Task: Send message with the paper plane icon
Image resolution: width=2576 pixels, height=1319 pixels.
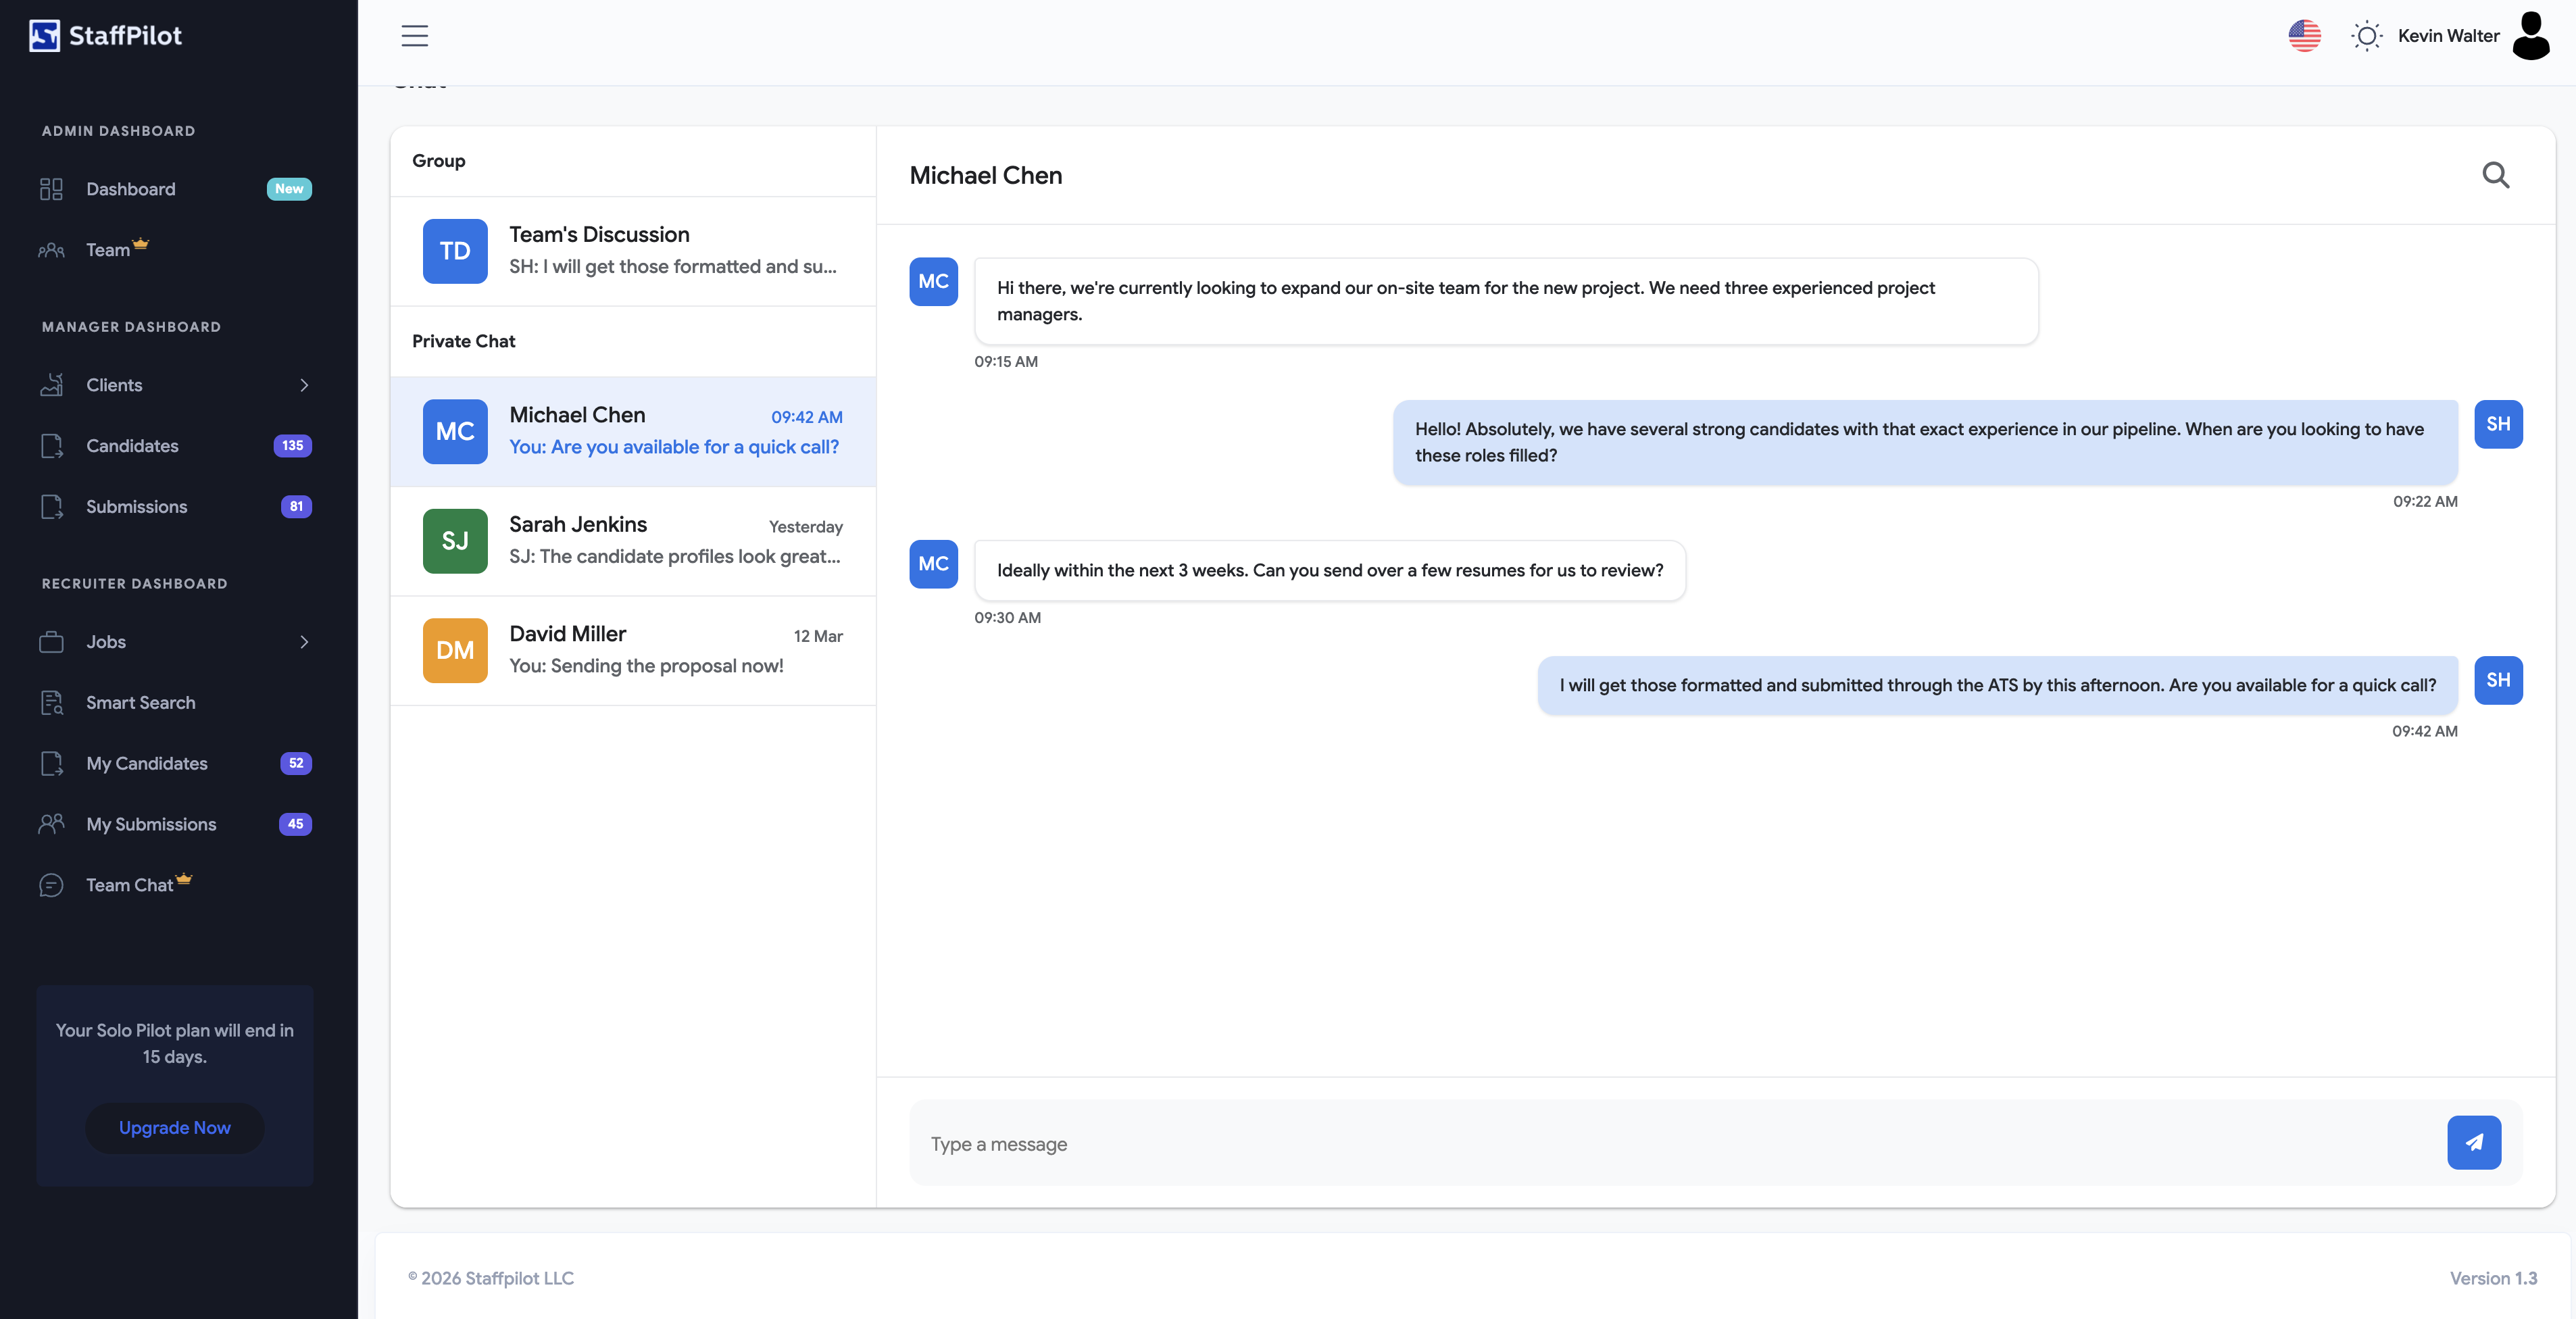Action: pyautogui.click(x=2474, y=1142)
